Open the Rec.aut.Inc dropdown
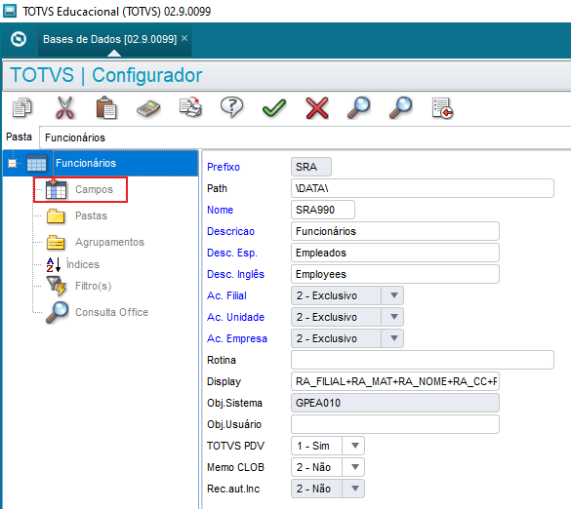The height and width of the screenshot is (509, 571). (355, 489)
